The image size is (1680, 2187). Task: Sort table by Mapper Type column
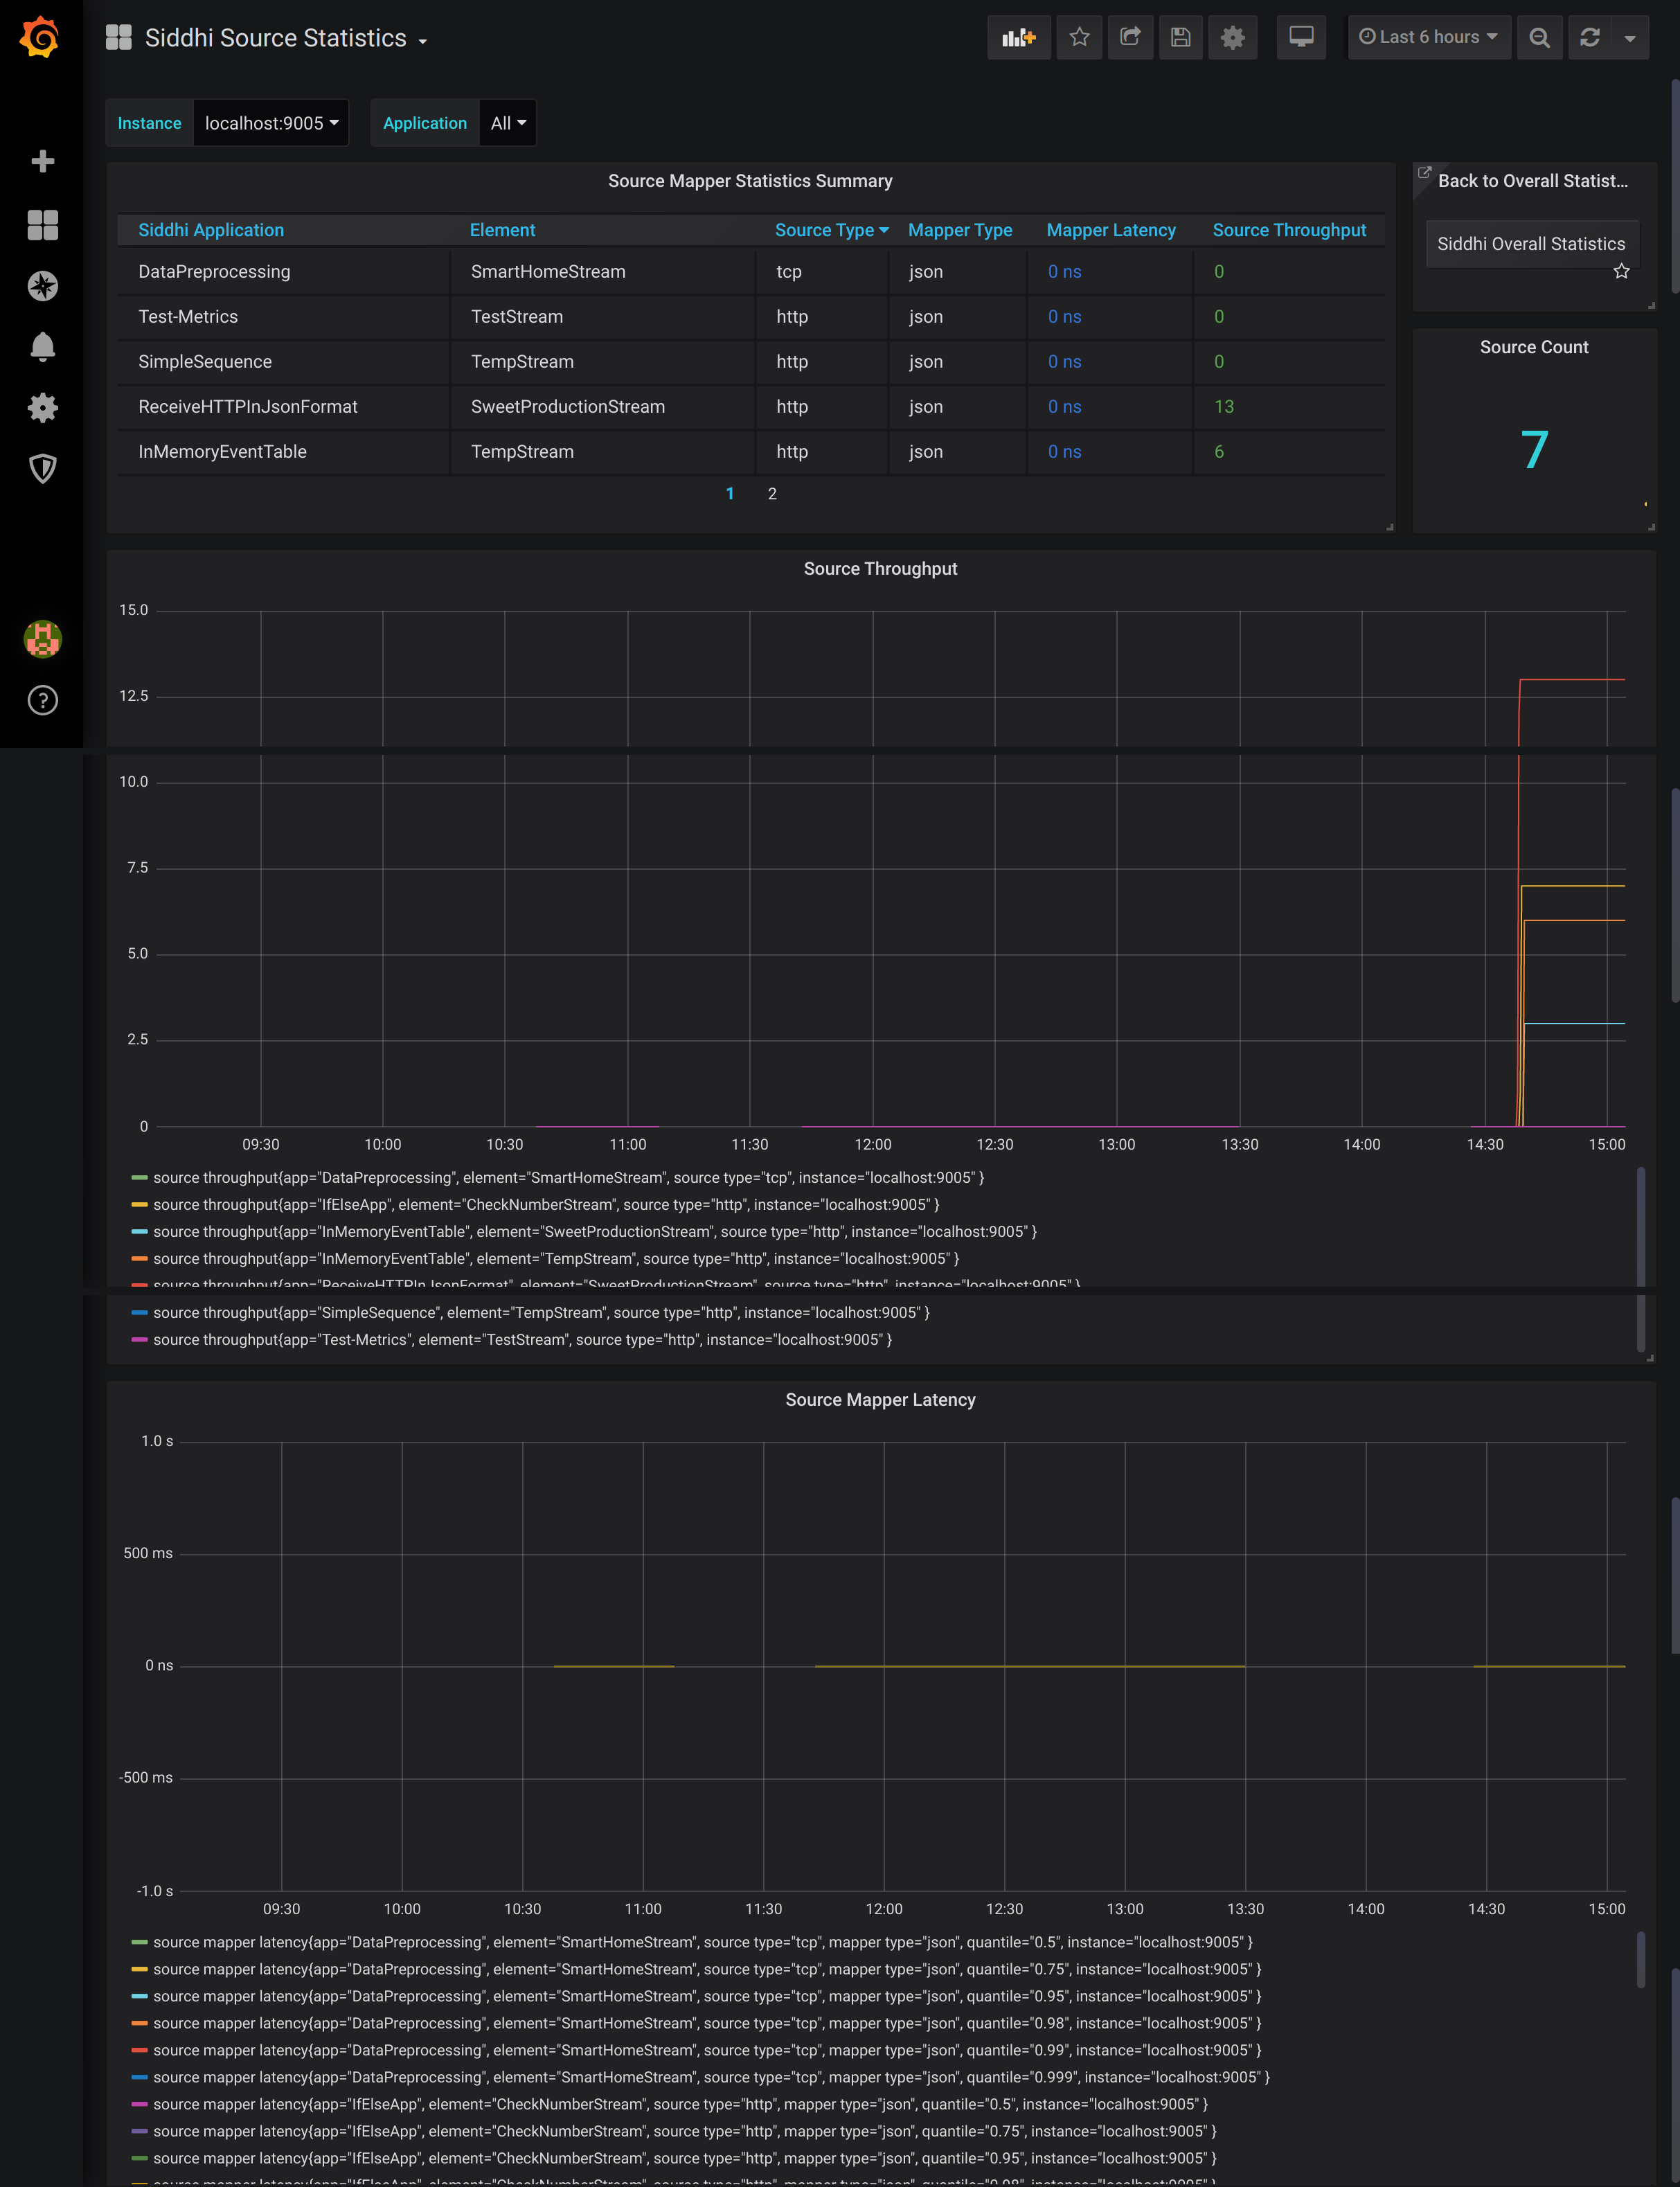tap(959, 230)
